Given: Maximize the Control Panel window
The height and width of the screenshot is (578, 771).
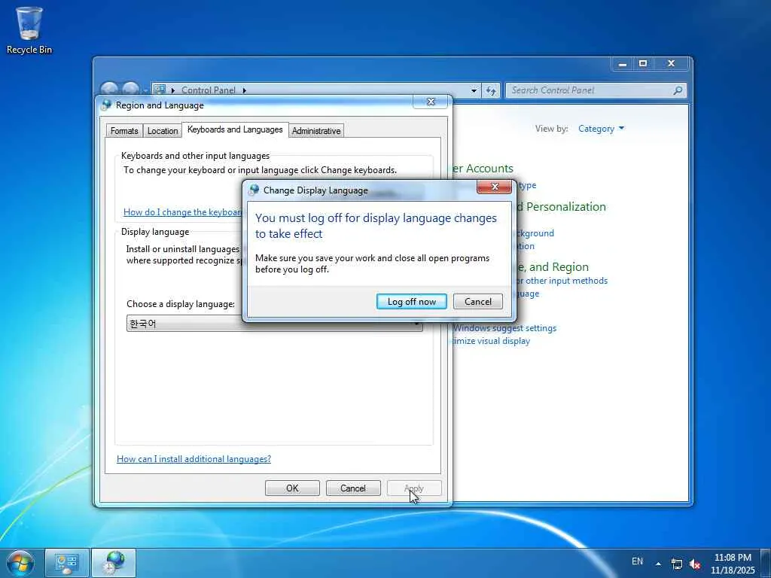Looking at the screenshot, I should point(643,63).
